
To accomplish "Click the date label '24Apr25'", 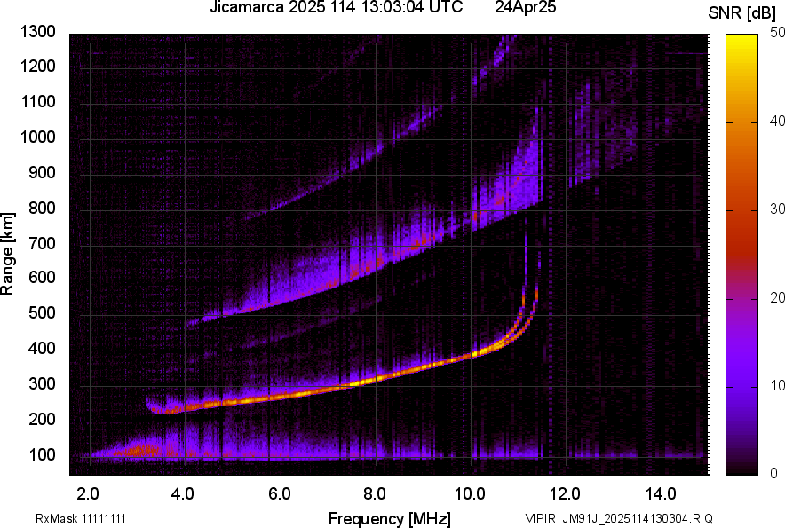I will [525, 6].
